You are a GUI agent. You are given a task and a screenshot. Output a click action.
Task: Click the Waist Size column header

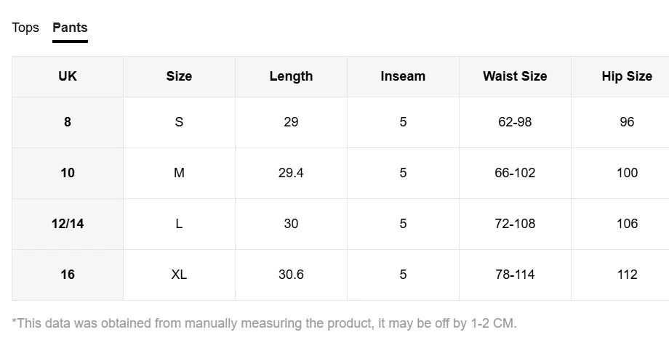tap(515, 76)
